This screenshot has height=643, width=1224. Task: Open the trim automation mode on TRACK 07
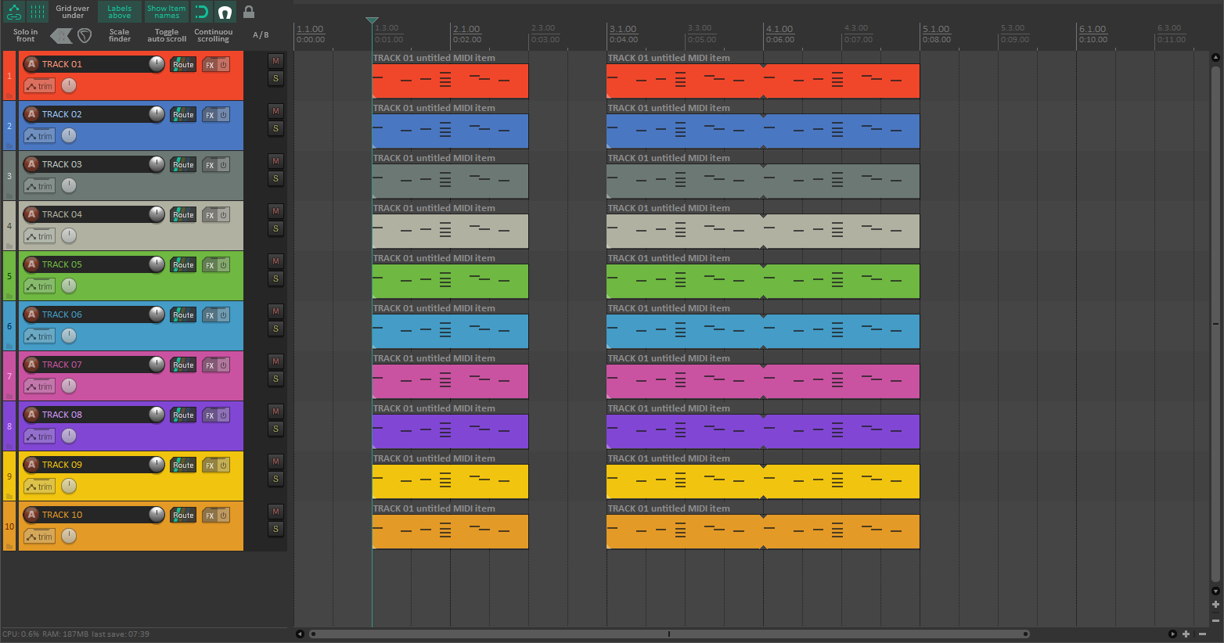pyautogui.click(x=40, y=386)
